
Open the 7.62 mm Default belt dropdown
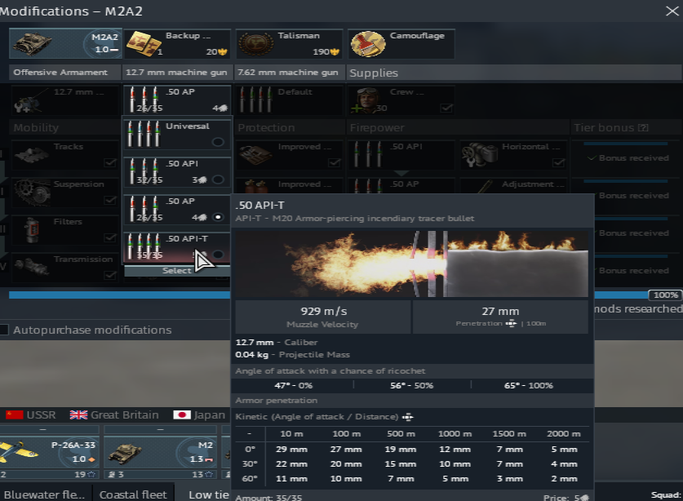289,100
